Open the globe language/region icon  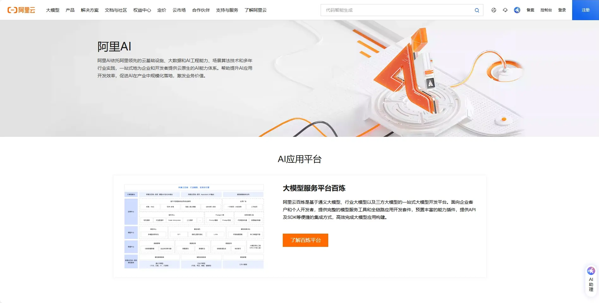(x=493, y=10)
